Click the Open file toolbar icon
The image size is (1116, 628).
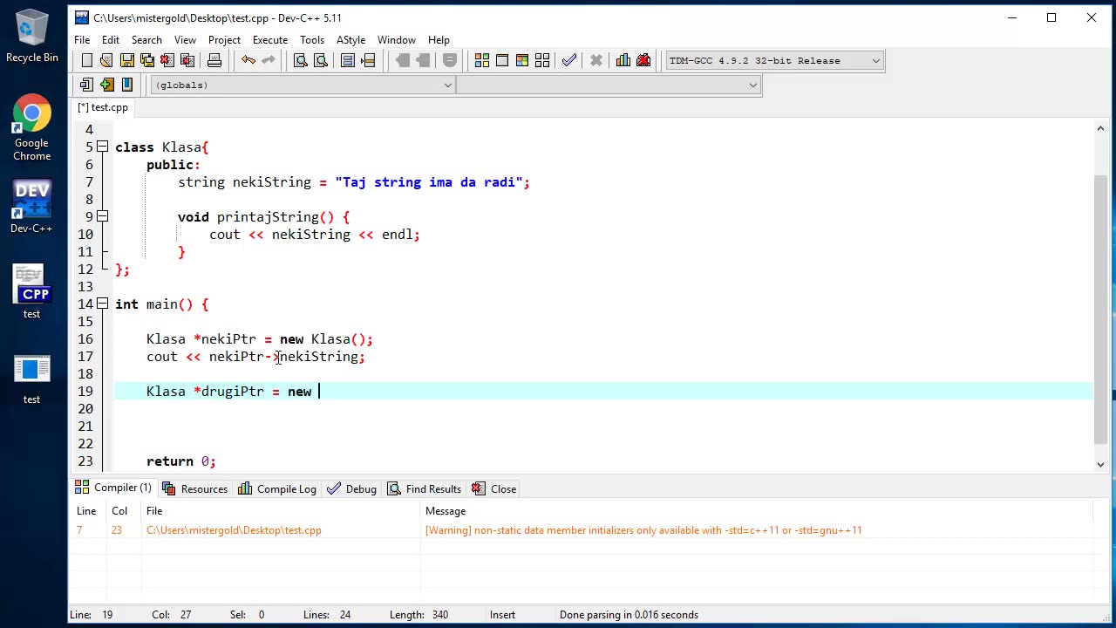pos(106,60)
